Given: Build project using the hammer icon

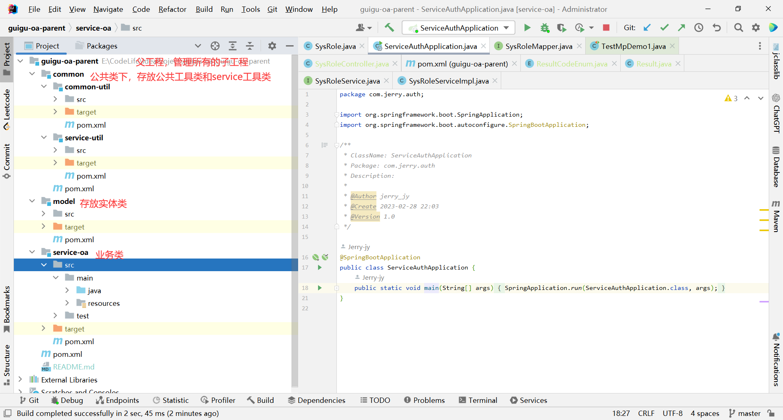Looking at the screenshot, I should 389,28.
